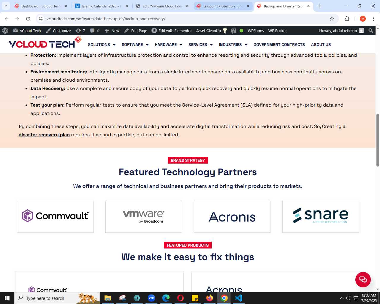Open the tab search dropdown arrow
The image size is (380, 304).
pos(6,6)
